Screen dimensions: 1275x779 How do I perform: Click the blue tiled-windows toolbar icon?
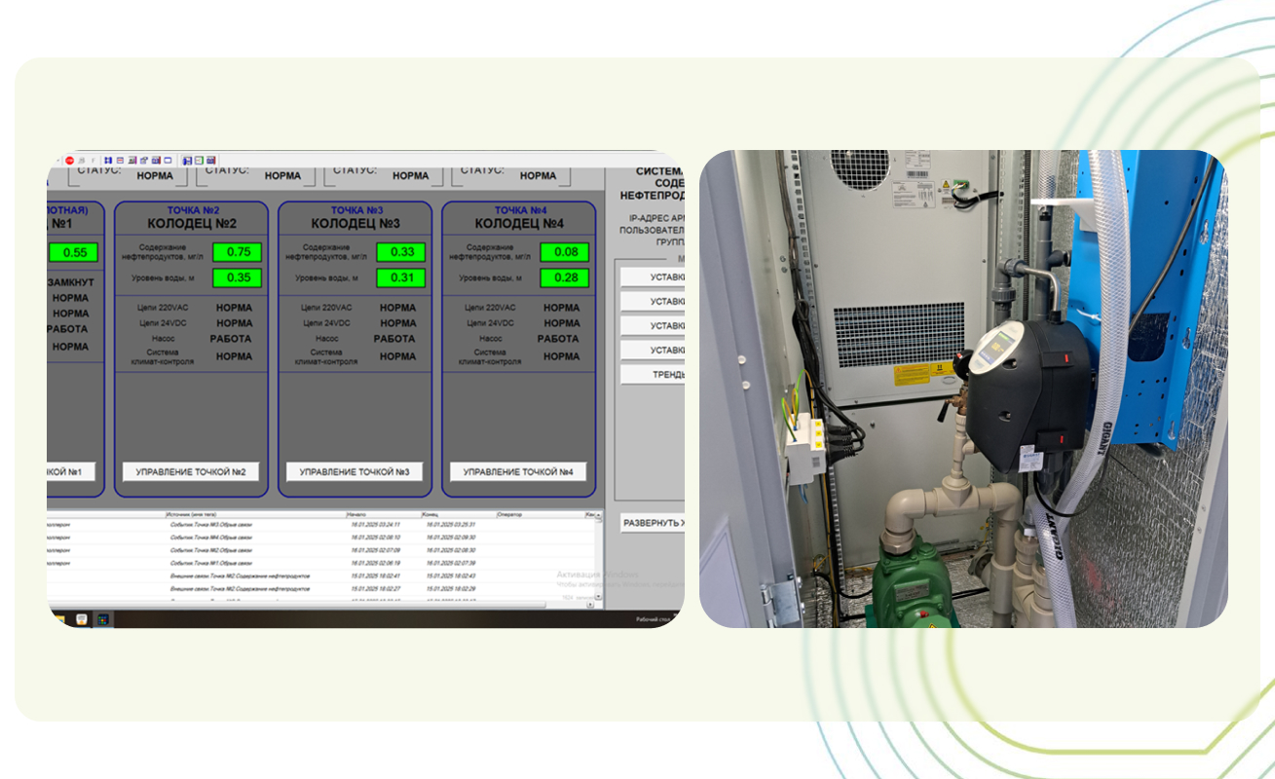click(x=108, y=160)
